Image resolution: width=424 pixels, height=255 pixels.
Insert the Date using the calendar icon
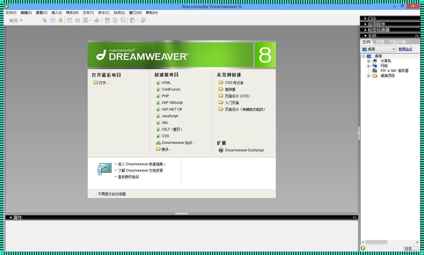click(x=107, y=20)
